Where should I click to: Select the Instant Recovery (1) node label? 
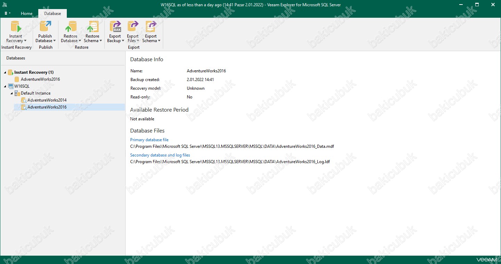pos(34,72)
